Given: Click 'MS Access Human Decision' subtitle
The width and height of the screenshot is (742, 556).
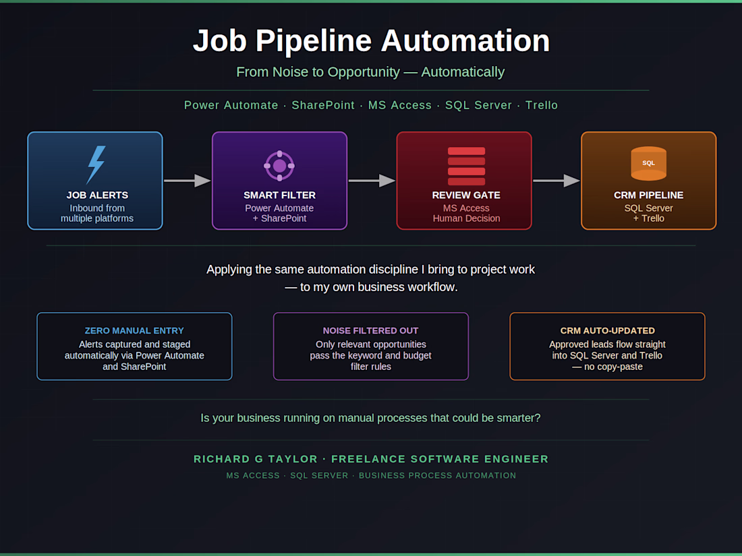Looking at the screenshot, I should (466, 213).
